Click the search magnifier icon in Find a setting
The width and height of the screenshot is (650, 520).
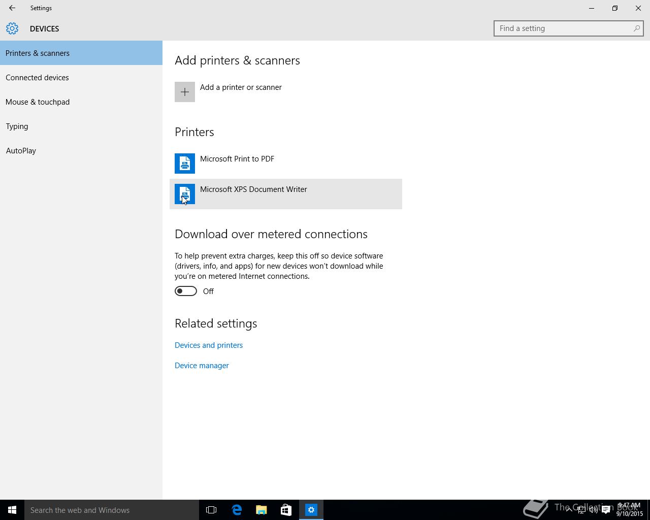(x=636, y=28)
